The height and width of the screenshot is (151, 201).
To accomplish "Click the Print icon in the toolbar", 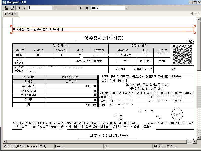I will click(12, 8).
